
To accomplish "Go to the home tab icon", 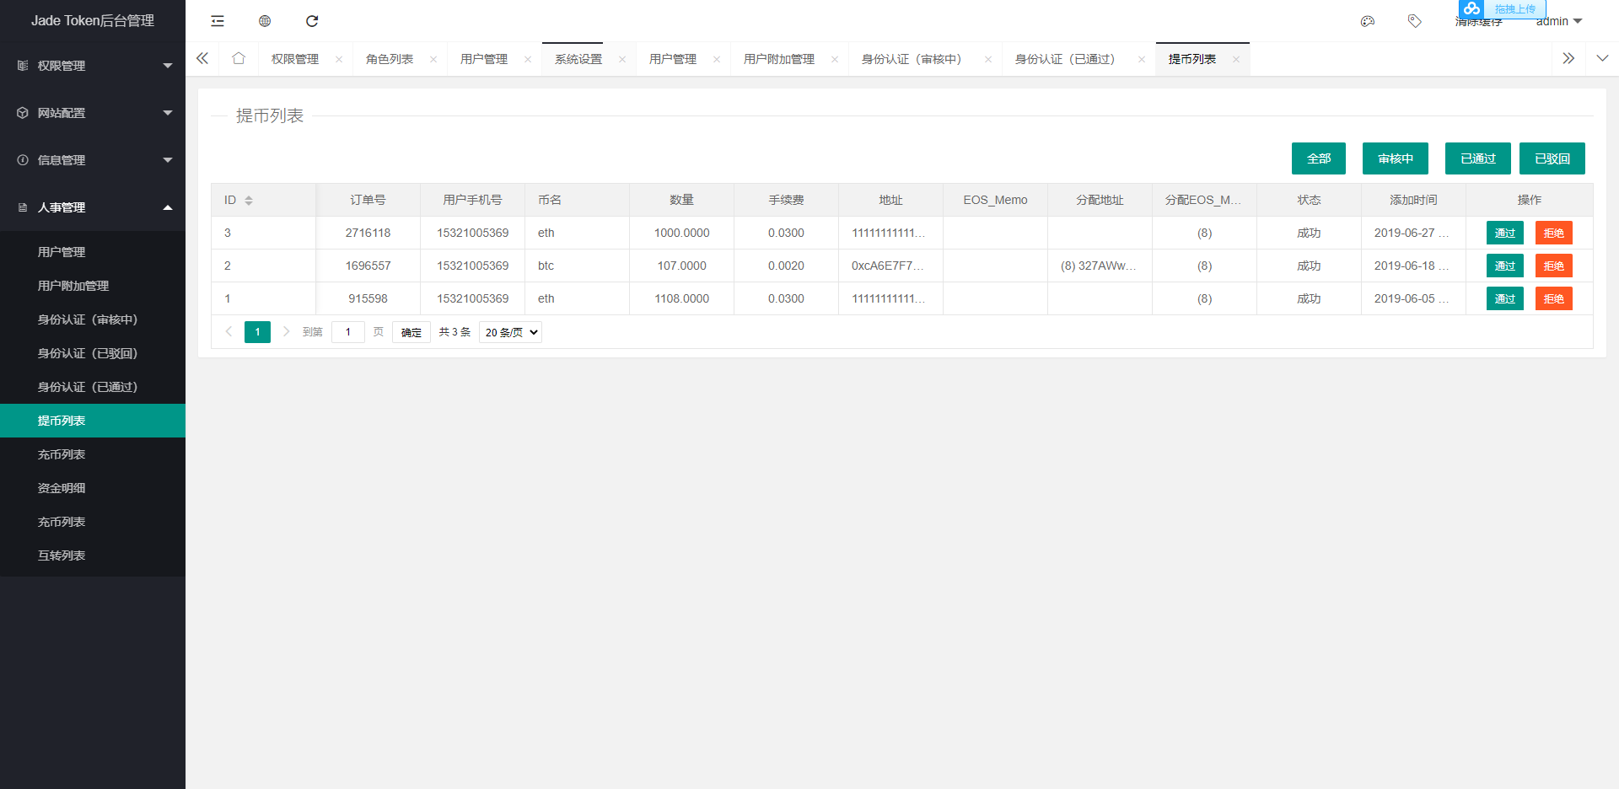I will (238, 57).
